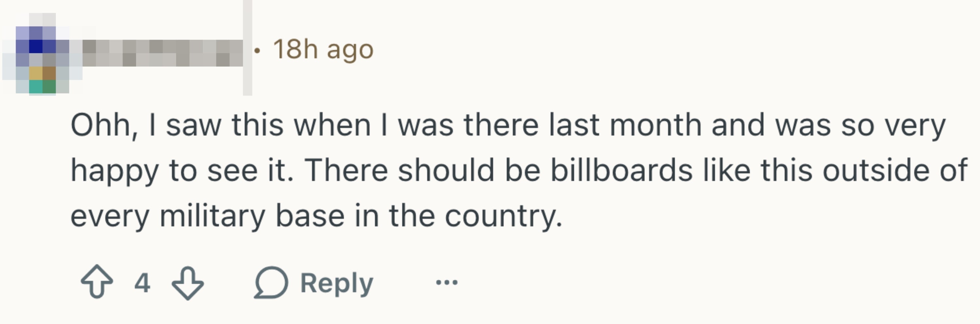Click the dot separator before the timestamp
Screen dimensions: 980x324
(x=257, y=50)
